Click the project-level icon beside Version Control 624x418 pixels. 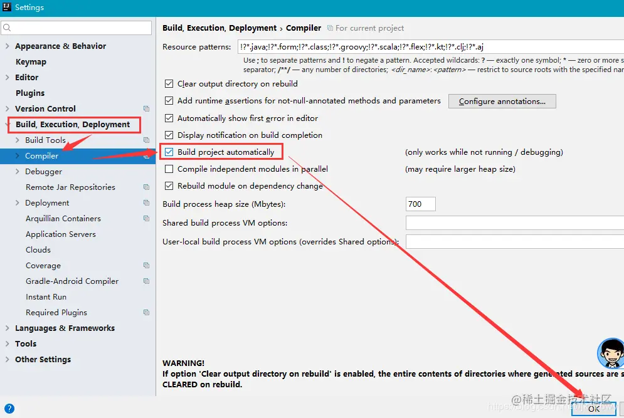click(x=147, y=108)
